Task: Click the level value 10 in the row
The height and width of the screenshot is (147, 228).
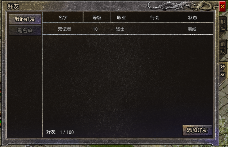Action: coord(95,29)
